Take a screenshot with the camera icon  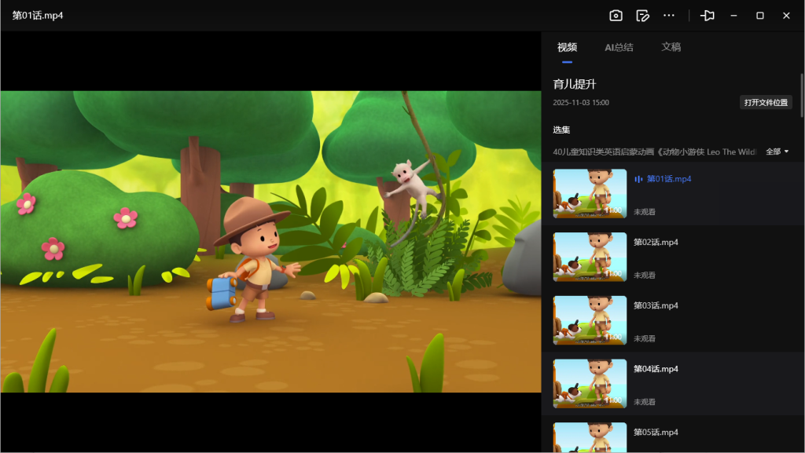[x=616, y=16]
